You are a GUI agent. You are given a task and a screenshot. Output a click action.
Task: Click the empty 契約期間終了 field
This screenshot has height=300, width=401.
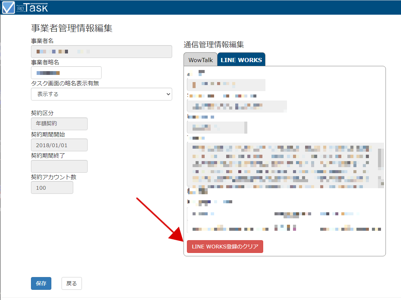pyautogui.click(x=59, y=166)
